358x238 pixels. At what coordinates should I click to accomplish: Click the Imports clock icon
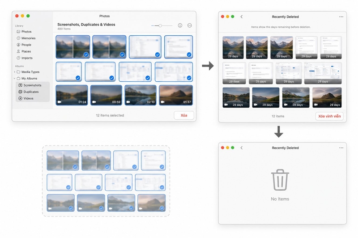pyautogui.click(x=18, y=58)
